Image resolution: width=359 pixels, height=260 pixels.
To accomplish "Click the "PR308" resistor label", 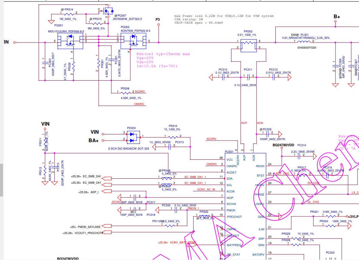I will click(125, 88).
